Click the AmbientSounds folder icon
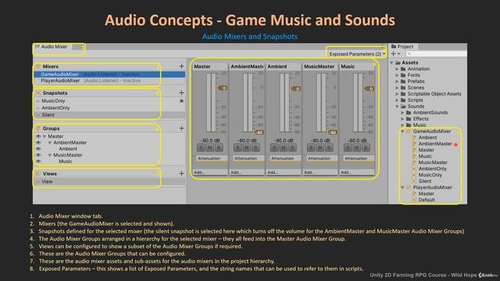This screenshot has height=281, width=500. tap(409, 112)
